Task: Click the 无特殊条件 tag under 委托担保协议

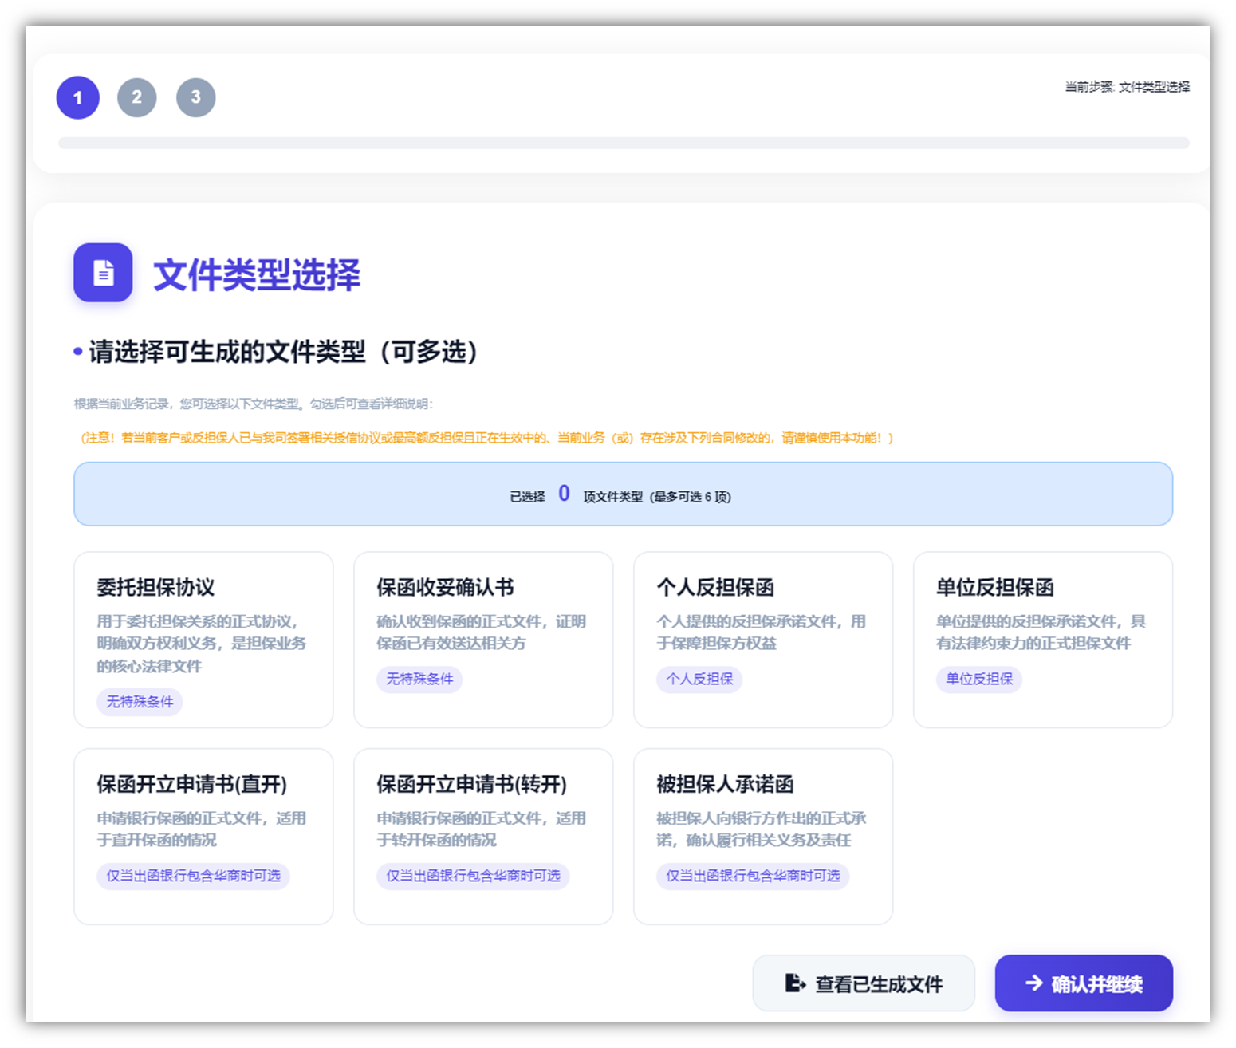Action: (x=140, y=702)
